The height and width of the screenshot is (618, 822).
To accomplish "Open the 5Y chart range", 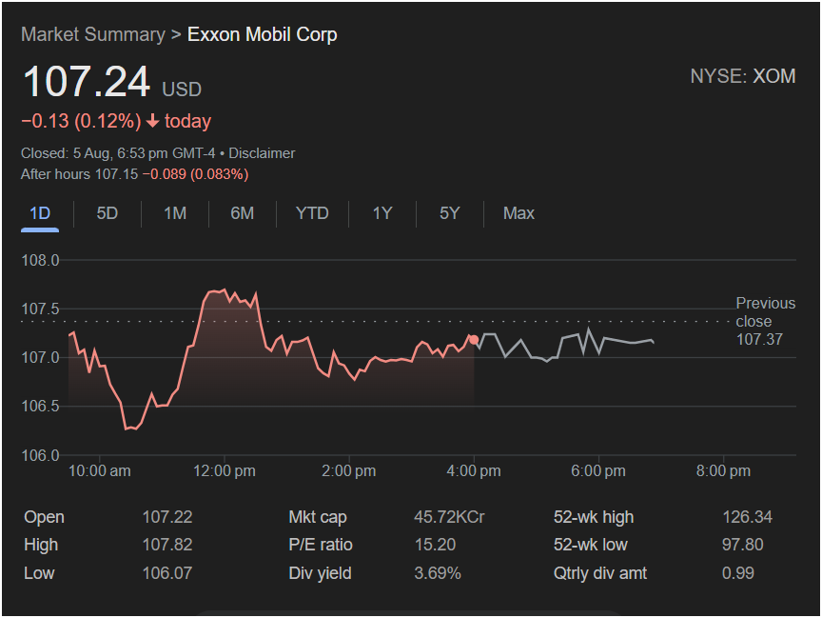I will (x=449, y=213).
